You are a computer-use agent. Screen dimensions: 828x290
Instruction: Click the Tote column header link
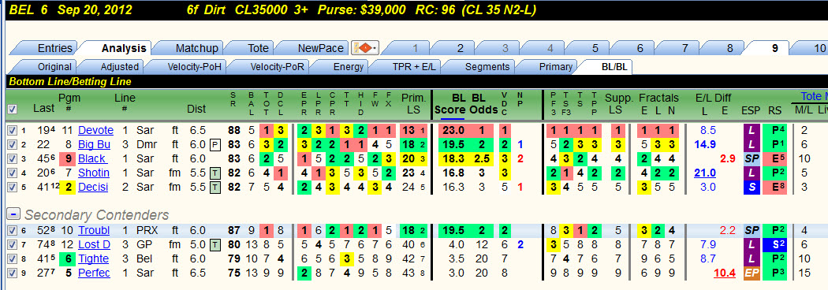(x=815, y=96)
